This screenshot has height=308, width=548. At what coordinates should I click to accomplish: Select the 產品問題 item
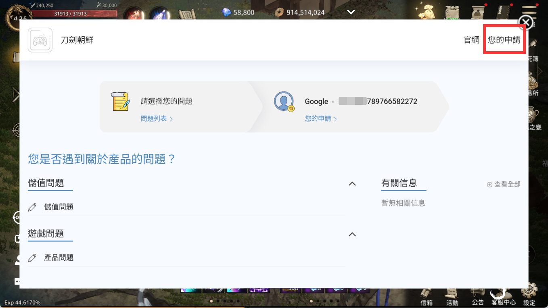click(x=59, y=258)
